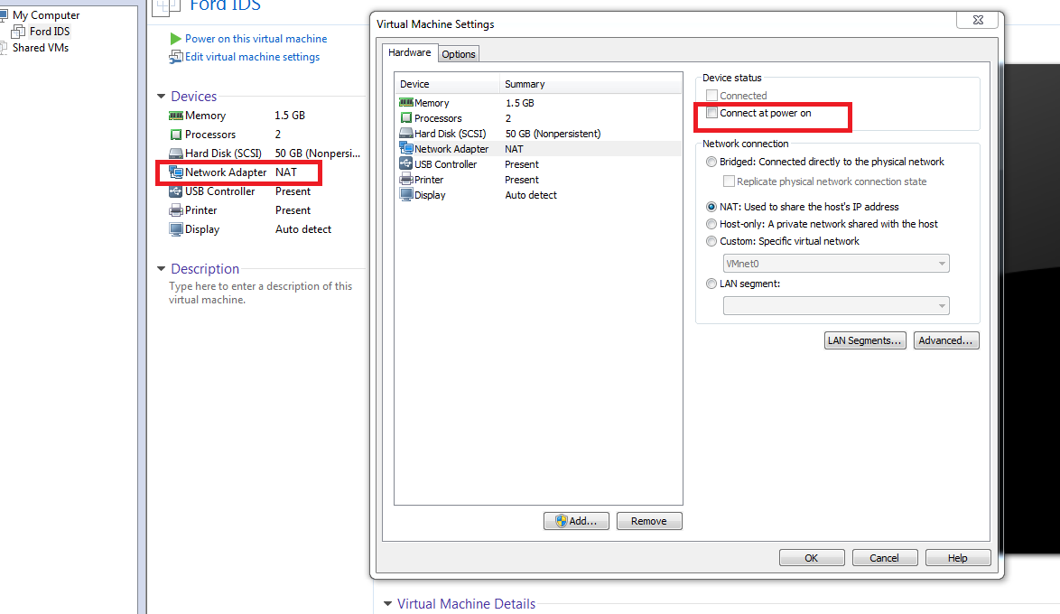Click the Printer icon in Devices panel
Screen dimensions: 1060x614
(x=176, y=210)
